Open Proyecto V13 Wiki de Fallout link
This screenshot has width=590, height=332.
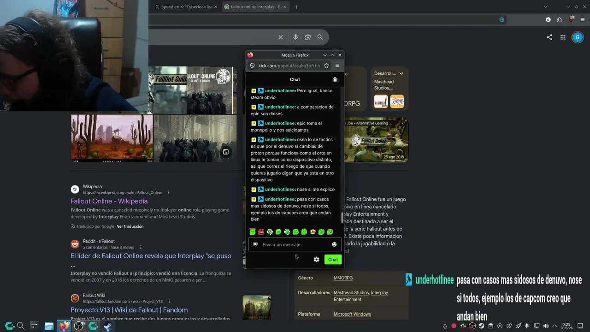(129, 310)
